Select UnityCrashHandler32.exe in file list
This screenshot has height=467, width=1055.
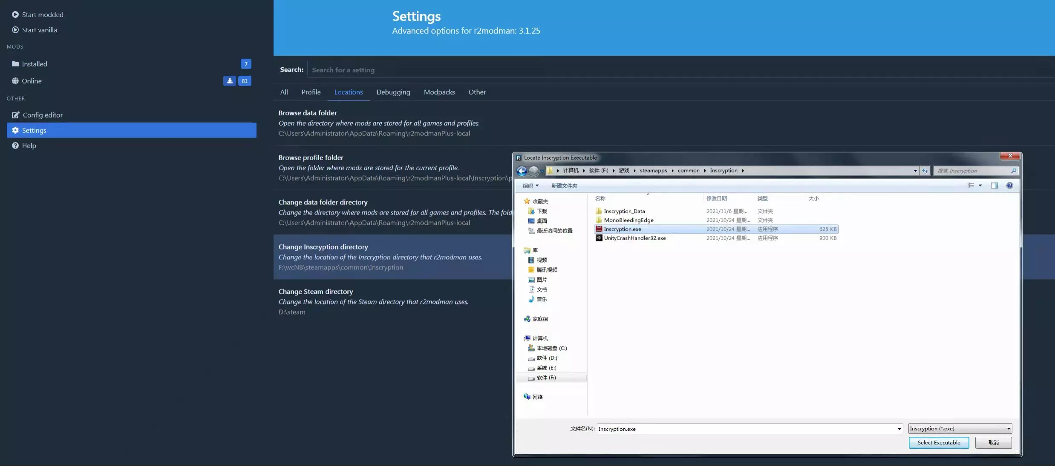(x=634, y=238)
